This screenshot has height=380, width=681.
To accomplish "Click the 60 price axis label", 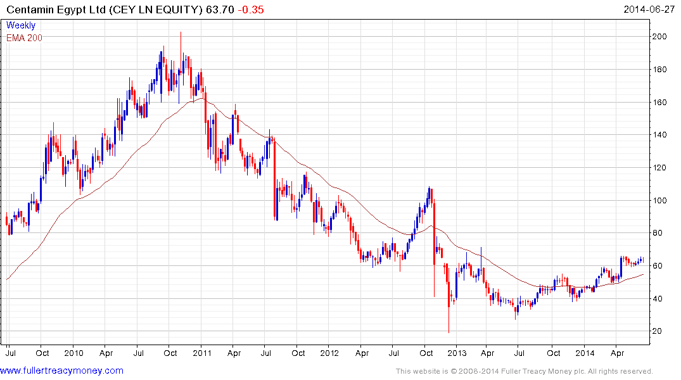I will point(657,266).
